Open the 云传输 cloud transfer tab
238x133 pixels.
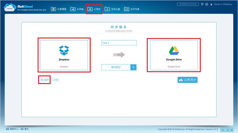click(77, 9)
